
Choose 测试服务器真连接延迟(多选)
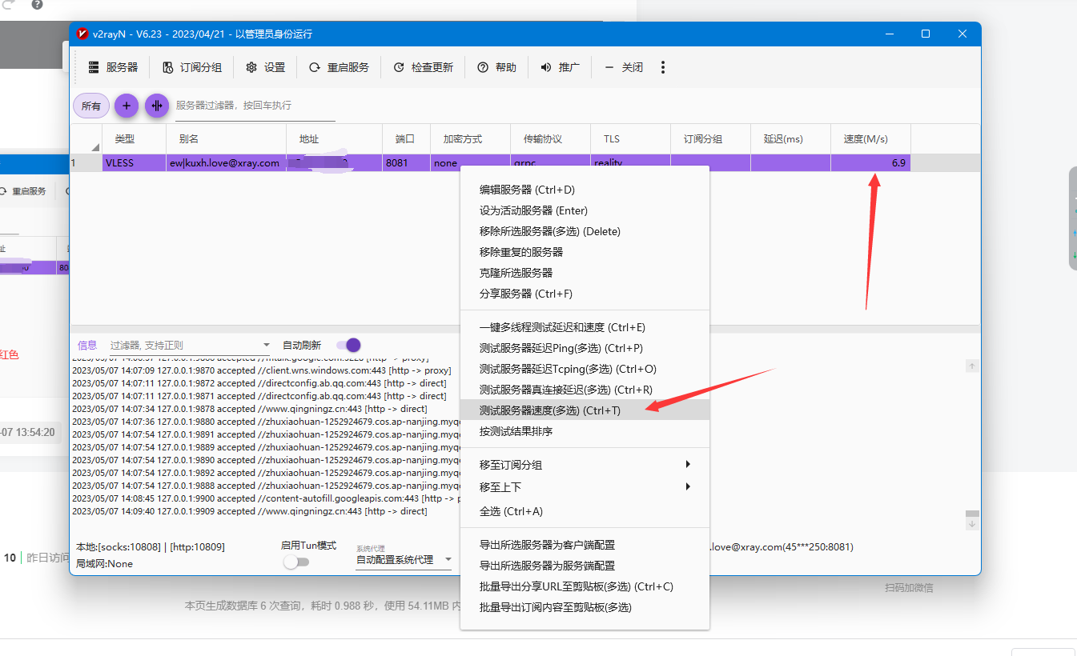(x=585, y=390)
